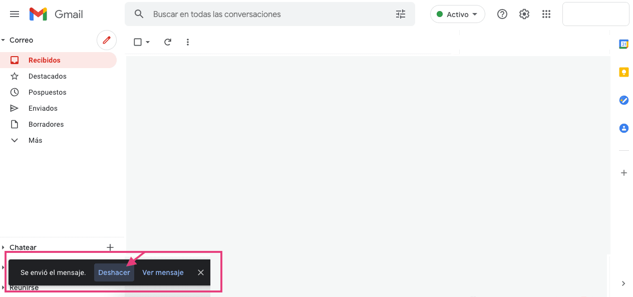The image size is (633, 297).
Task: Refresh the inbox
Action: [x=168, y=42]
